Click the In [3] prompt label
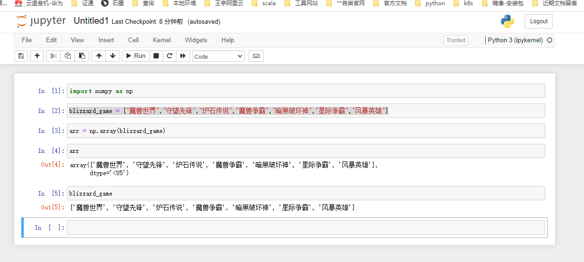 coord(51,131)
